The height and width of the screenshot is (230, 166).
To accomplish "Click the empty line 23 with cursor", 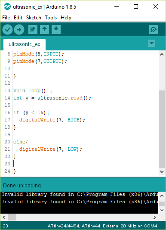I will click(85, 164).
